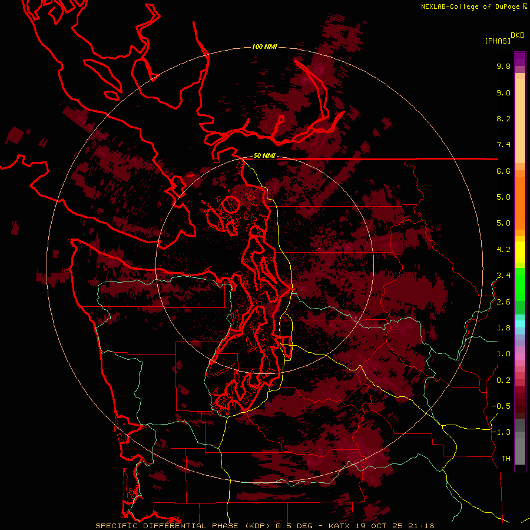Image resolution: width=530 pixels, height=530 pixels.
Task: Click the 9.8 scale value
Action: coord(503,66)
